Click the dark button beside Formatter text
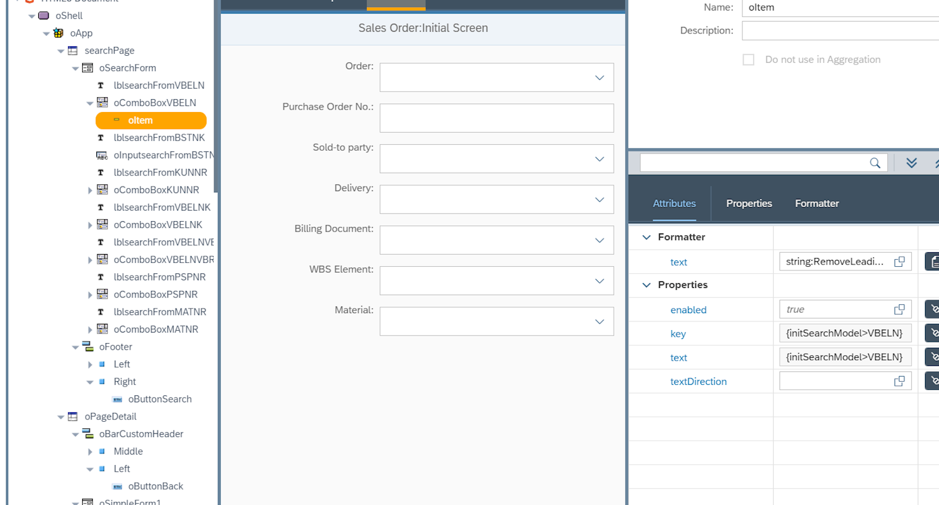Image resolution: width=939 pixels, height=505 pixels. pyautogui.click(x=933, y=262)
